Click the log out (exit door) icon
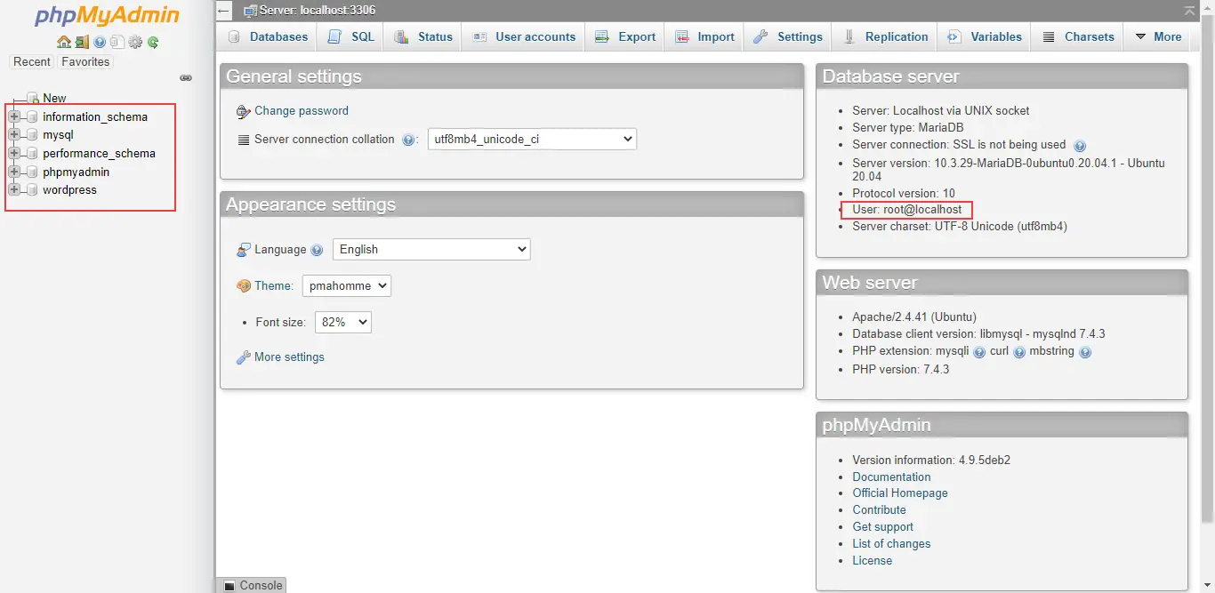1215x593 pixels. click(x=81, y=42)
